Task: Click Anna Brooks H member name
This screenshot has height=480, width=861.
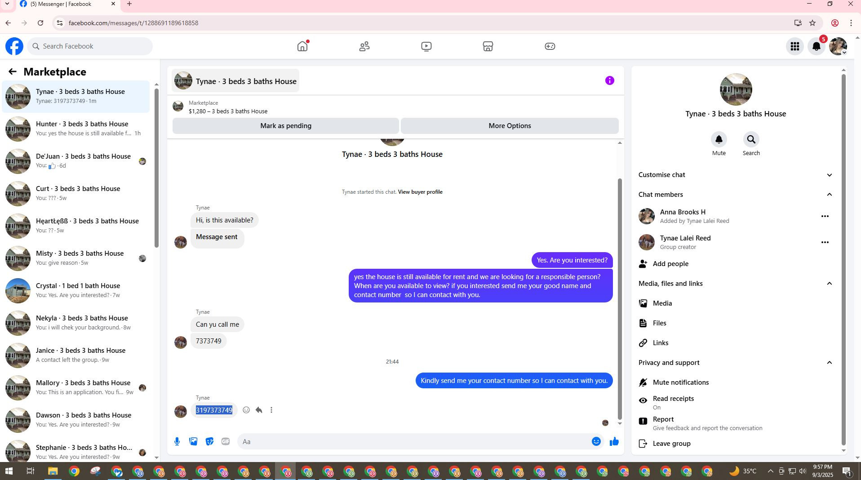Action: point(683,212)
